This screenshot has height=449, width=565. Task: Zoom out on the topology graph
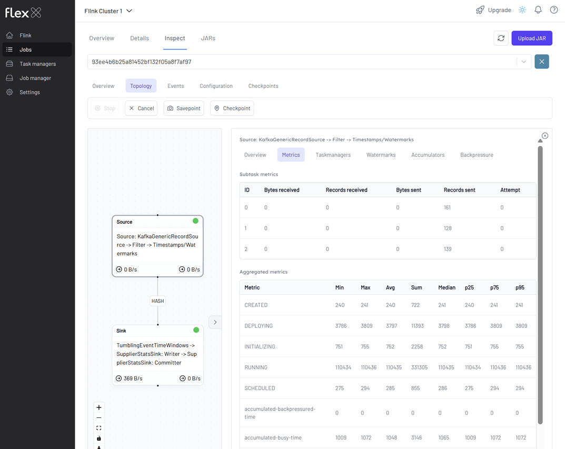pyautogui.click(x=99, y=417)
